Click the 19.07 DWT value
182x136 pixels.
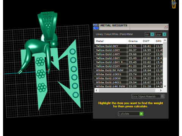coord(147,54)
